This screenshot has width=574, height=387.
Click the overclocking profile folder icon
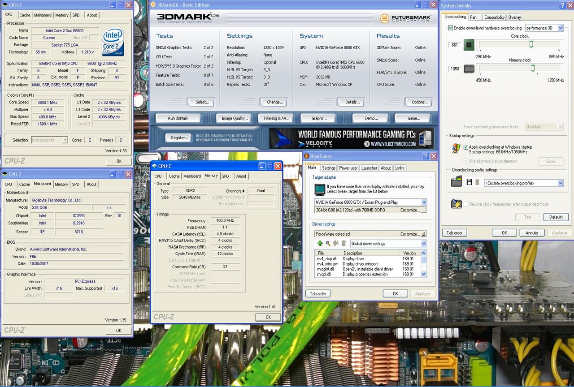click(457, 181)
